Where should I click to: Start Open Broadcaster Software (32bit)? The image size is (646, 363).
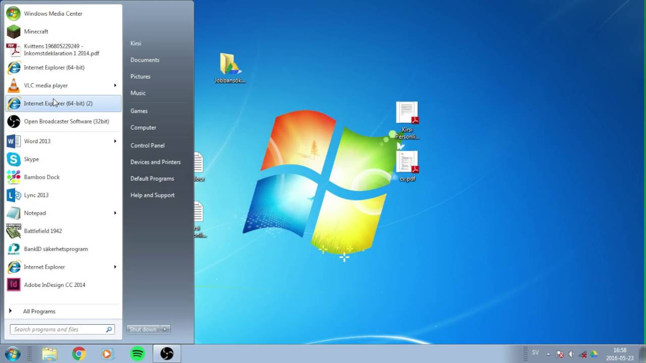point(63,122)
